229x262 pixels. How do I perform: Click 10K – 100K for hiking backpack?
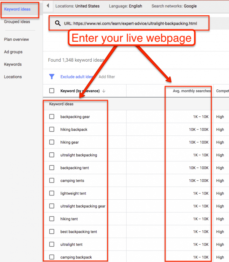pos(199,130)
